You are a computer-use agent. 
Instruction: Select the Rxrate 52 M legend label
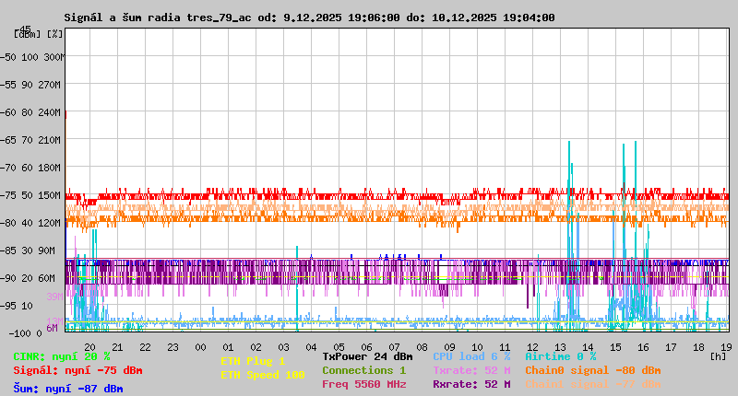point(471,384)
